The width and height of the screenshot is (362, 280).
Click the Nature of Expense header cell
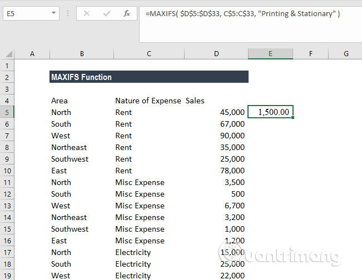(x=149, y=101)
